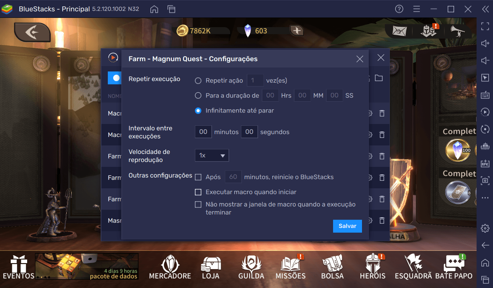Click the MM duration input field
The image size is (493, 288).
302,95
